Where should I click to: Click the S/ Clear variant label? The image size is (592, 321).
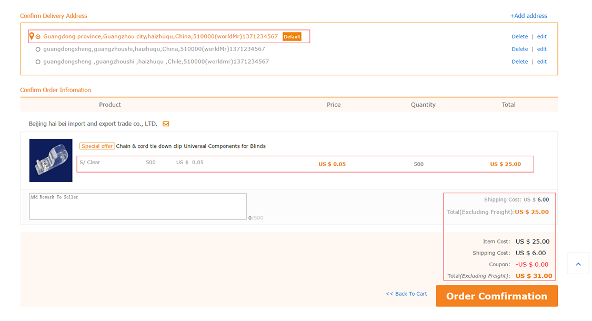(90, 163)
